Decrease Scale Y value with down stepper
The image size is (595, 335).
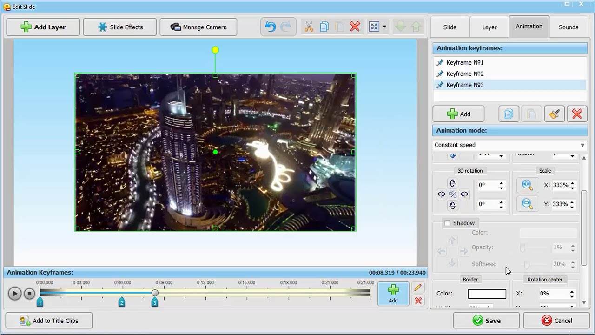(x=572, y=207)
